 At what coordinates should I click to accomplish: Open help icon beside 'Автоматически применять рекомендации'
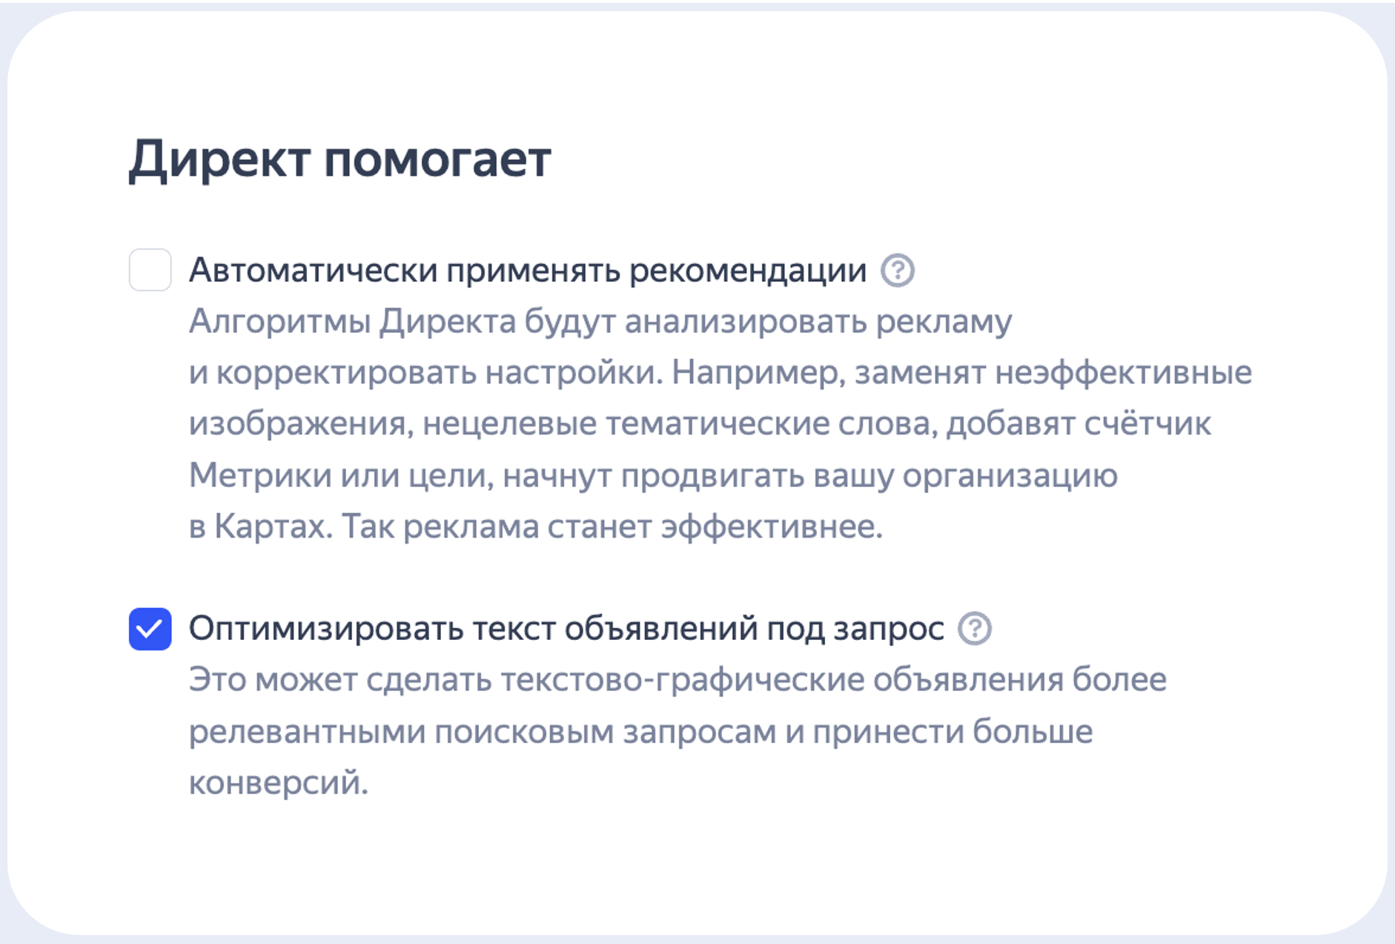(897, 271)
